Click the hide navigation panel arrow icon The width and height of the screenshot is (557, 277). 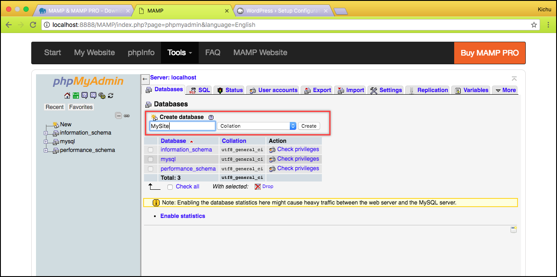click(x=145, y=79)
